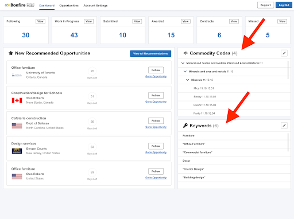The width and height of the screenshot is (294, 219).
Task: Click View All Recommendations button
Action: (150, 53)
